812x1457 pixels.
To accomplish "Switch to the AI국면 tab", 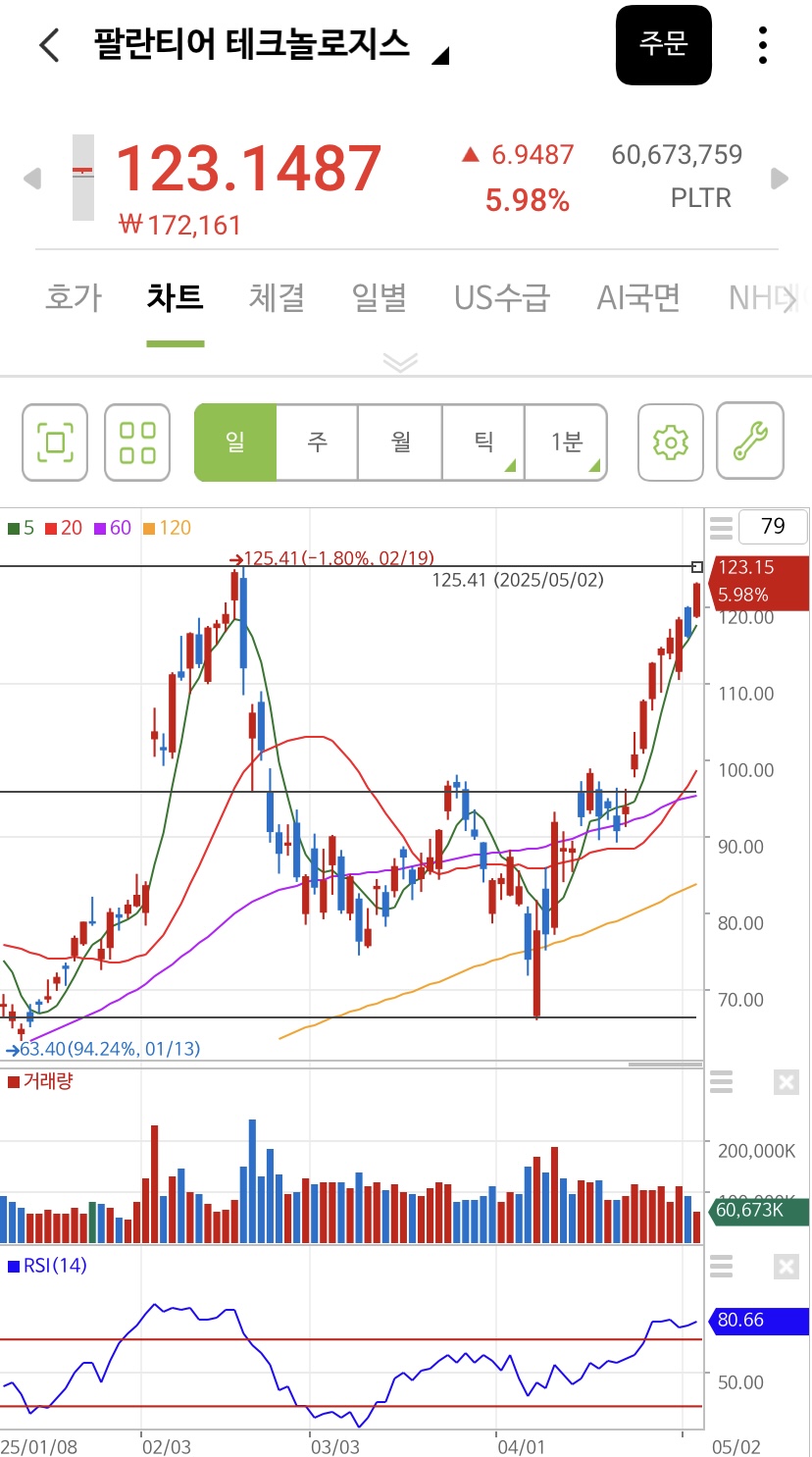I will click(x=638, y=297).
